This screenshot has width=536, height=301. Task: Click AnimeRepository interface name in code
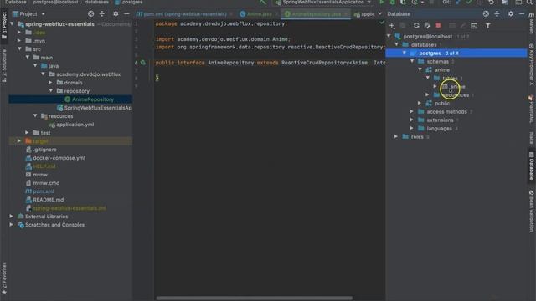pyautogui.click(x=231, y=63)
